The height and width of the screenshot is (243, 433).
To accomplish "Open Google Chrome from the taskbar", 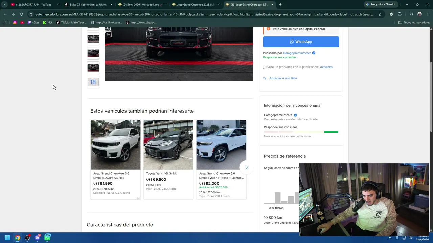I will coord(17,238).
